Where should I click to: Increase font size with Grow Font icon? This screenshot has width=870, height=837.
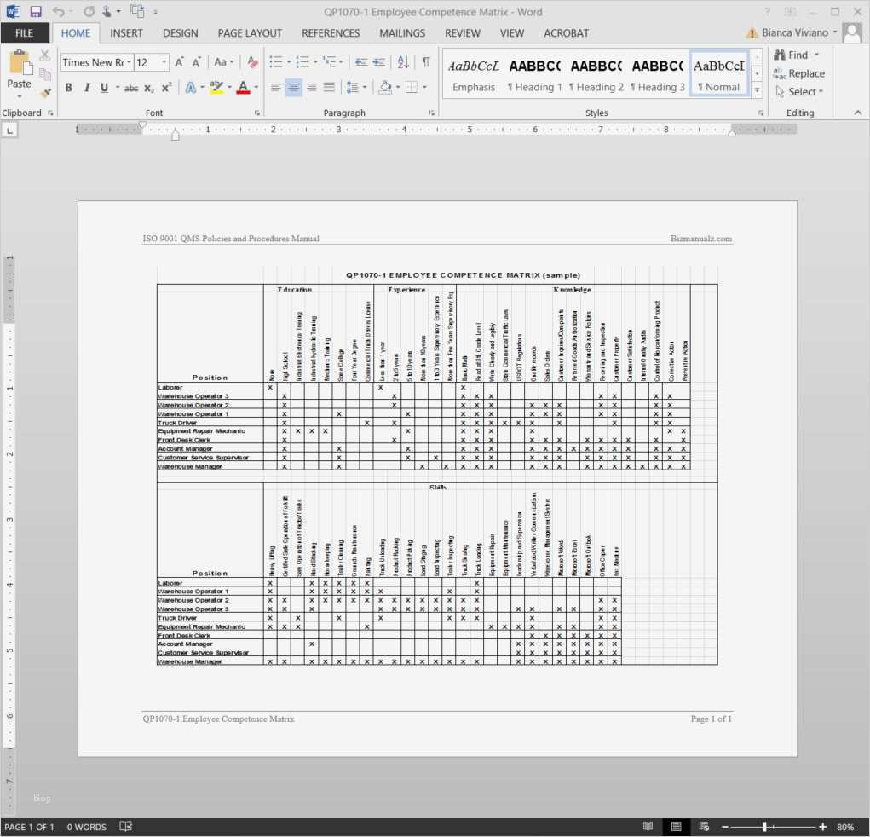pyautogui.click(x=179, y=62)
